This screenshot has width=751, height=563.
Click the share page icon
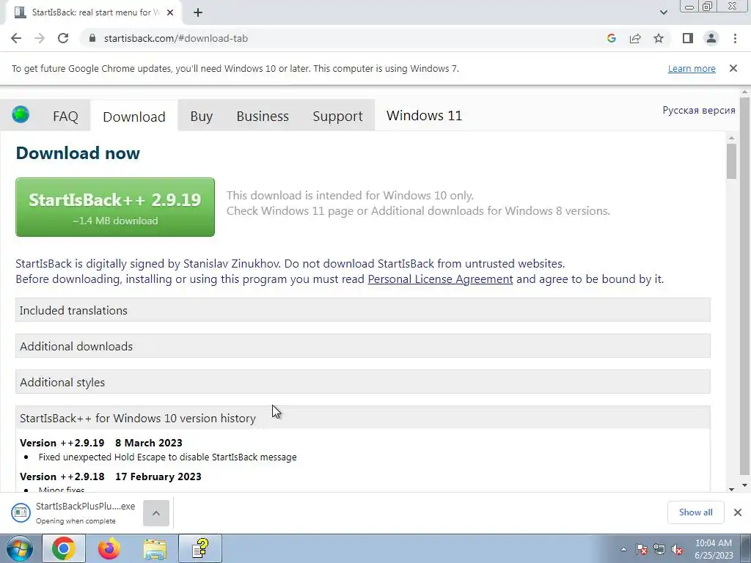pos(635,38)
